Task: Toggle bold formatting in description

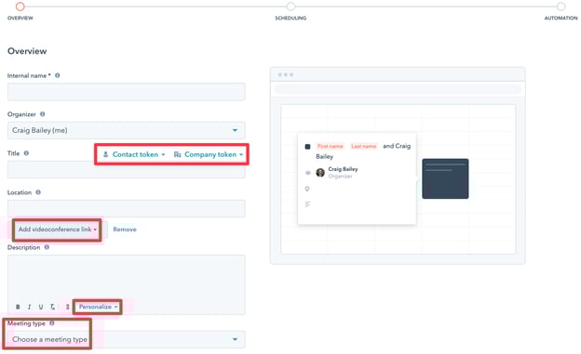Action: click(18, 307)
